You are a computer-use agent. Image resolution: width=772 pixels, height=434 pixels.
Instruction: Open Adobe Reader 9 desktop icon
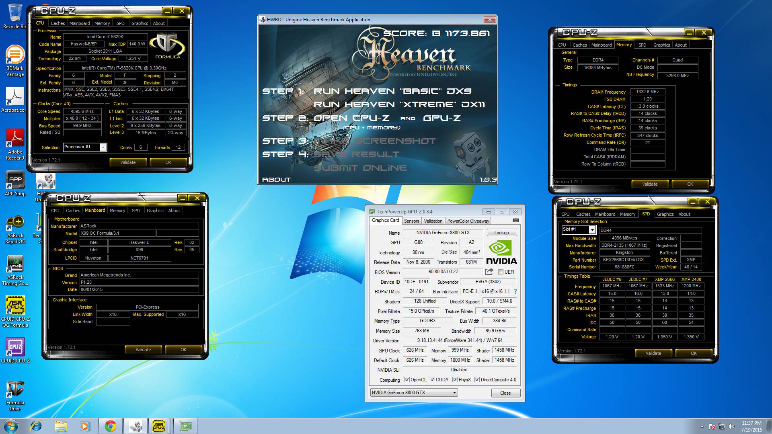click(15, 145)
